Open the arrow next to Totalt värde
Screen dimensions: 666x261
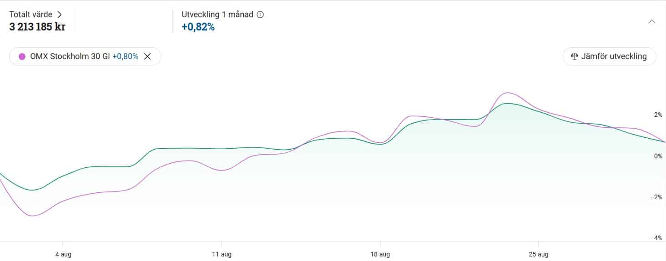(x=60, y=15)
